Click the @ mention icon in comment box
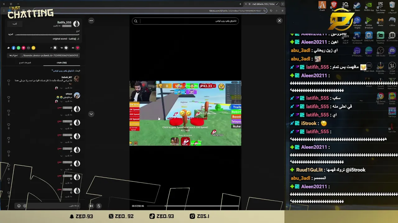The height and width of the screenshot is (223, 398). pyautogui.click(x=25, y=206)
